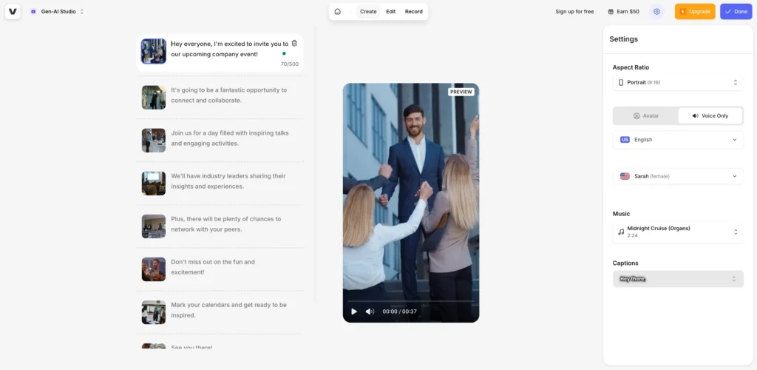The image size is (757, 370).
Task: Mute the preview volume speaker icon
Action: point(370,312)
